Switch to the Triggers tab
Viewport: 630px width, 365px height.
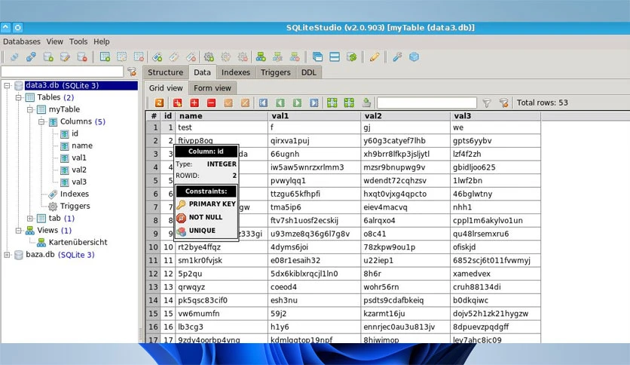click(275, 72)
